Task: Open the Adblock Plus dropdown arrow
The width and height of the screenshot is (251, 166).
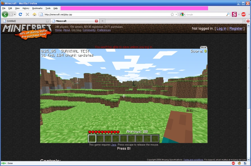Action: (x=249, y=14)
